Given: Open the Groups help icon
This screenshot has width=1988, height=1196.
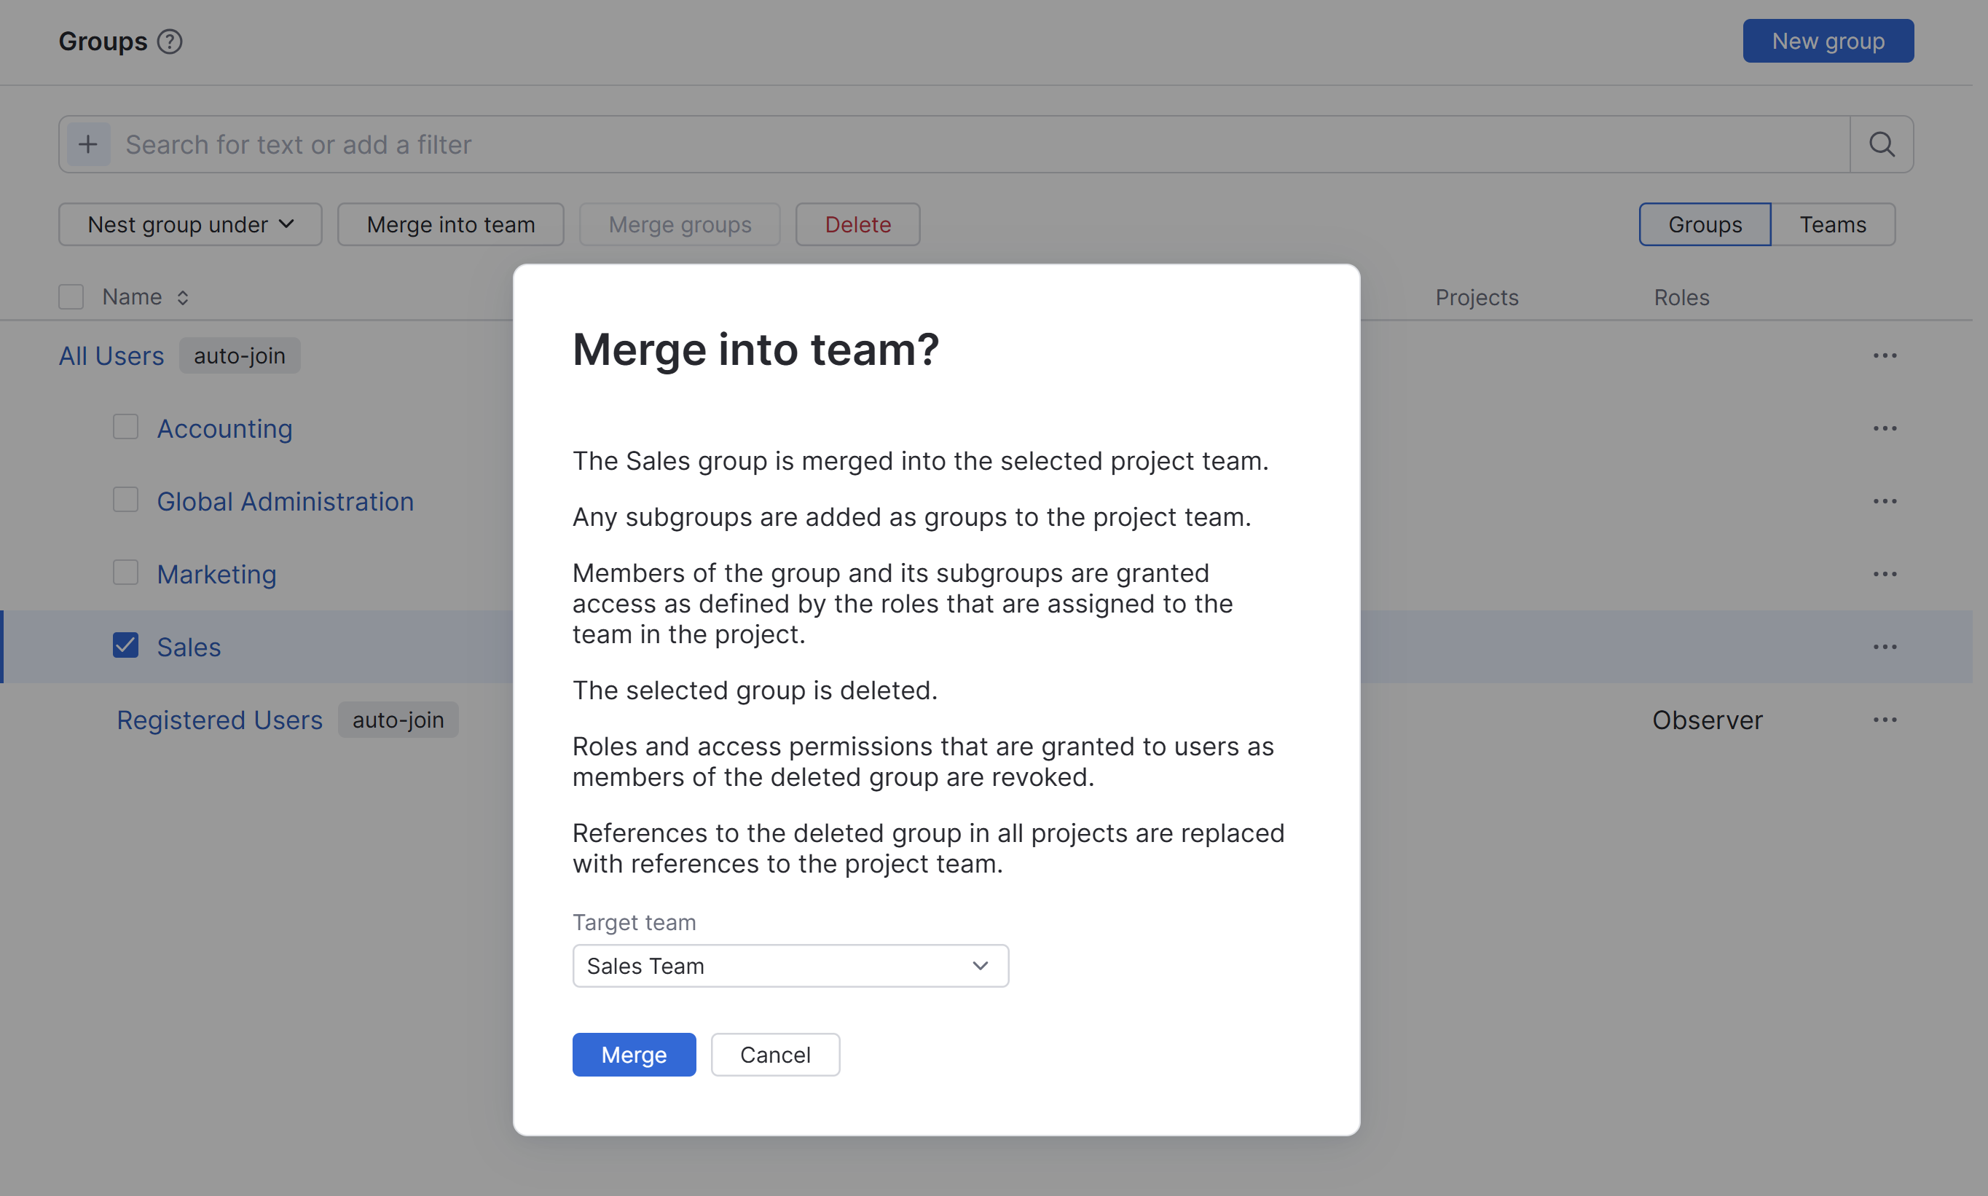Looking at the screenshot, I should 170,41.
